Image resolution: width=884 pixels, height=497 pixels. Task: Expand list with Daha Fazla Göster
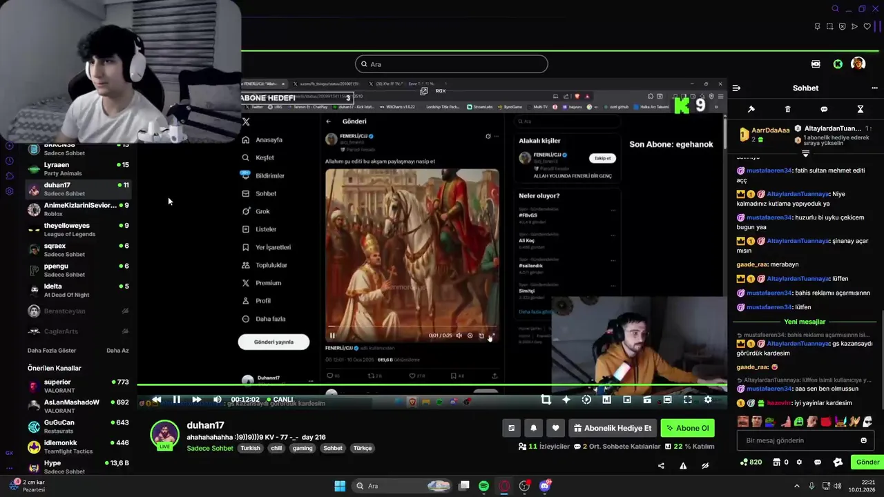tap(52, 351)
